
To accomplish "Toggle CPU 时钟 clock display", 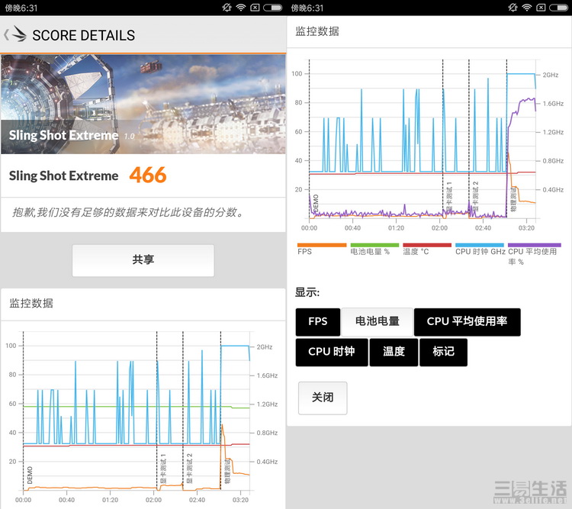I will pyautogui.click(x=332, y=352).
